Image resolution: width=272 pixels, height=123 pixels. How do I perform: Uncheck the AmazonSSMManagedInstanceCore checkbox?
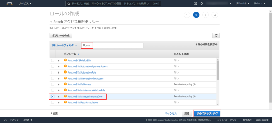[53, 96]
